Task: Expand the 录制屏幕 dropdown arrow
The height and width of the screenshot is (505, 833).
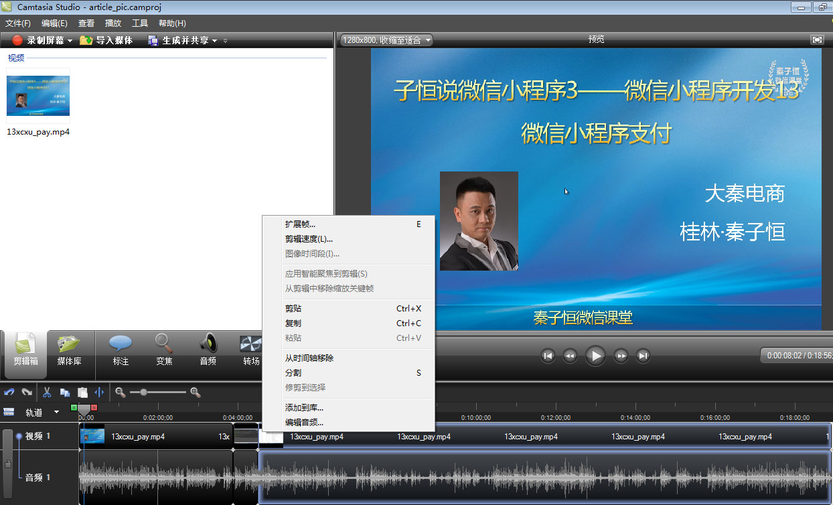Action: (70, 41)
